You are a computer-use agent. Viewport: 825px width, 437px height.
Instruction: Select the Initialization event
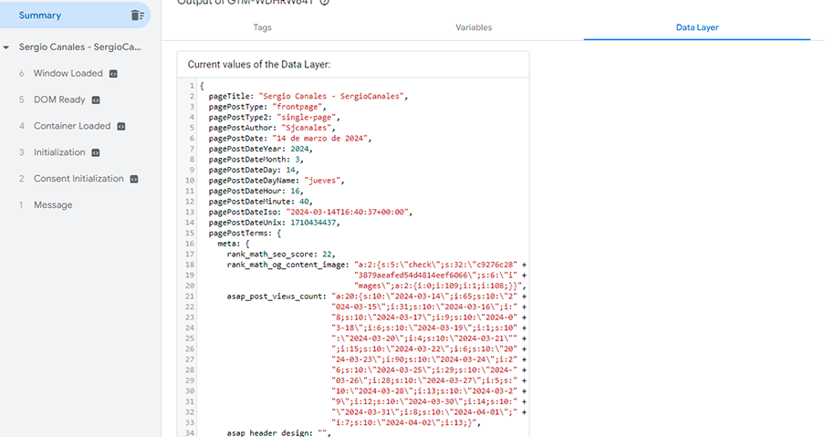(x=59, y=152)
